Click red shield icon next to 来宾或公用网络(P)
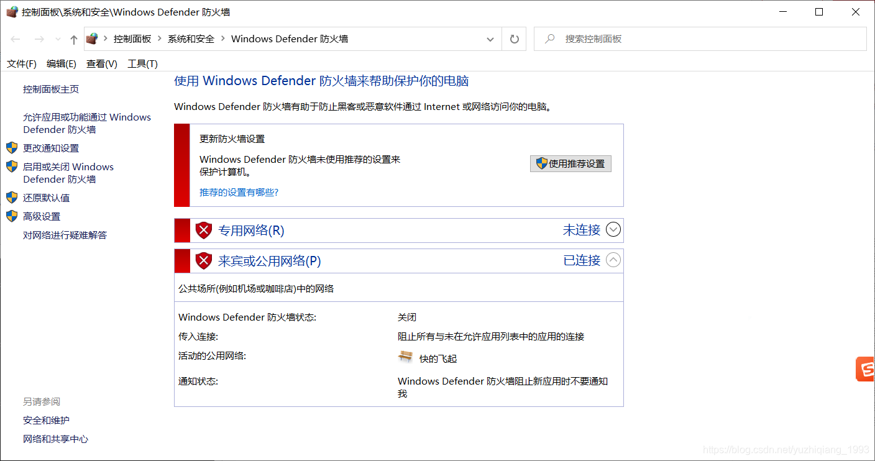 pyautogui.click(x=204, y=260)
